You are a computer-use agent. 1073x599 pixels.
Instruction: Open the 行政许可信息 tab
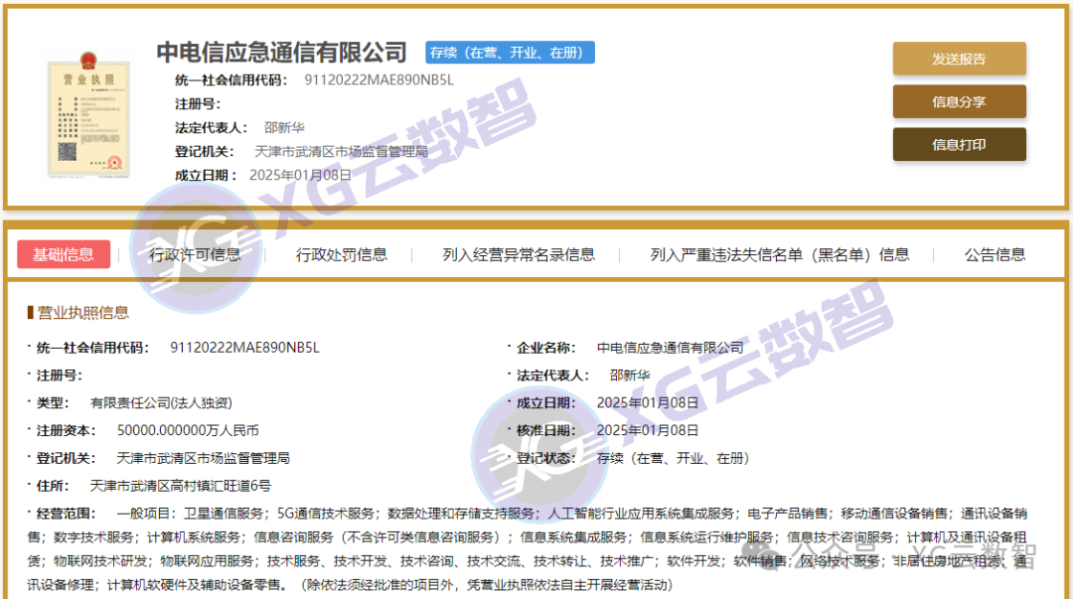[192, 254]
